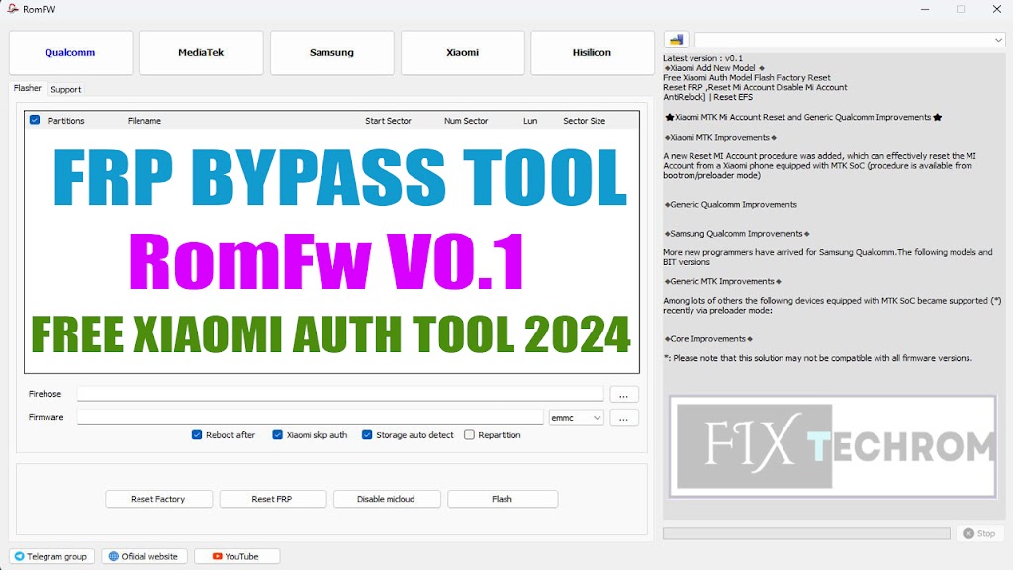Select the Flasher sub-tab

(27, 88)
